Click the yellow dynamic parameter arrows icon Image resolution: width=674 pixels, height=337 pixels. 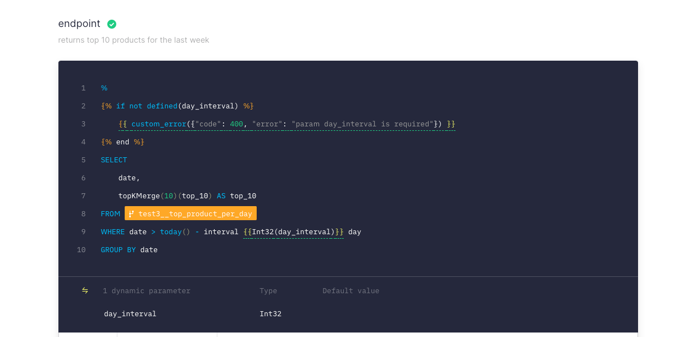[85, 290]
